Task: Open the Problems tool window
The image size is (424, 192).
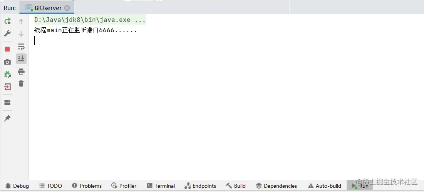Action: pos(87,186)
